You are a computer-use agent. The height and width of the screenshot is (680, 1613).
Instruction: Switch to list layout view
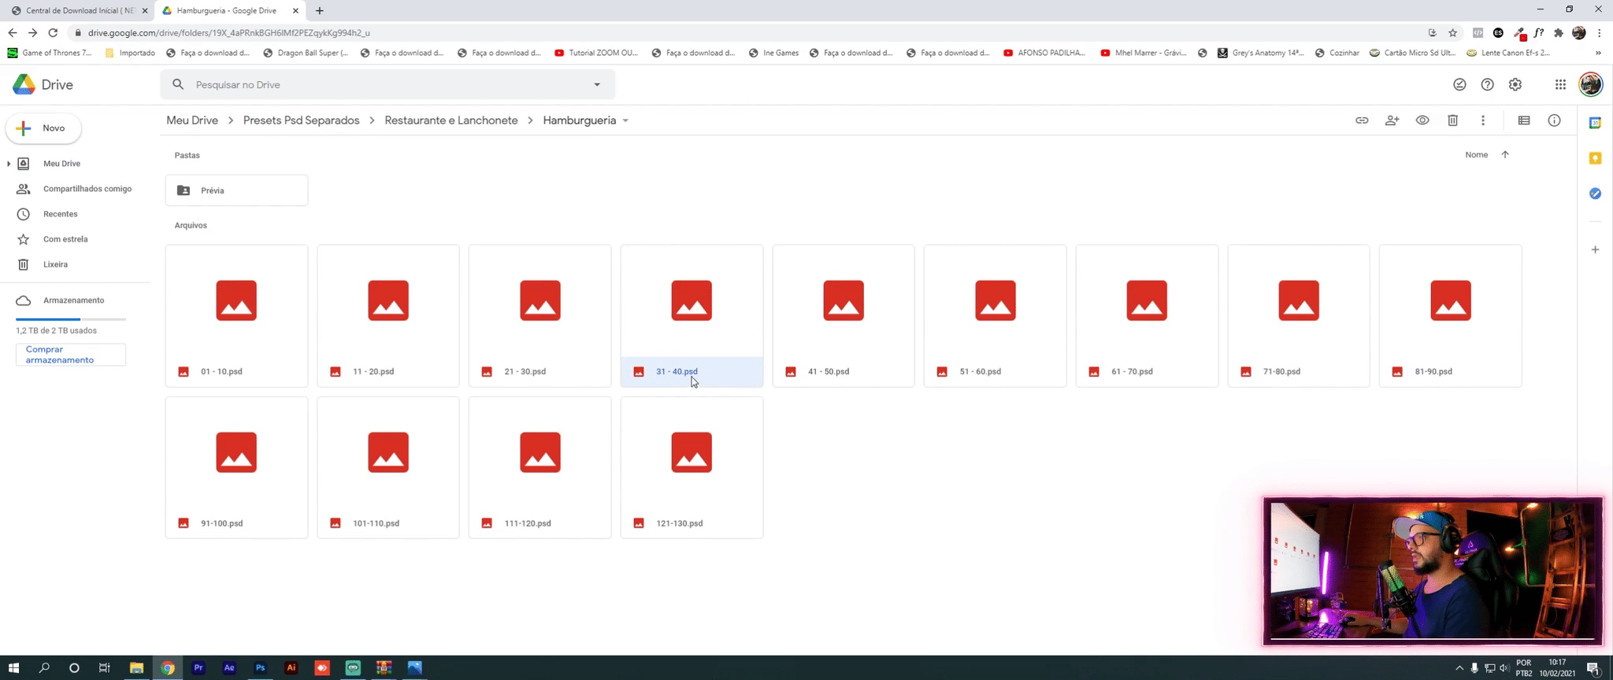click(x=1524, y=120)
